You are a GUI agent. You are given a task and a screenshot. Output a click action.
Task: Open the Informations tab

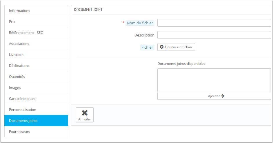36,11
